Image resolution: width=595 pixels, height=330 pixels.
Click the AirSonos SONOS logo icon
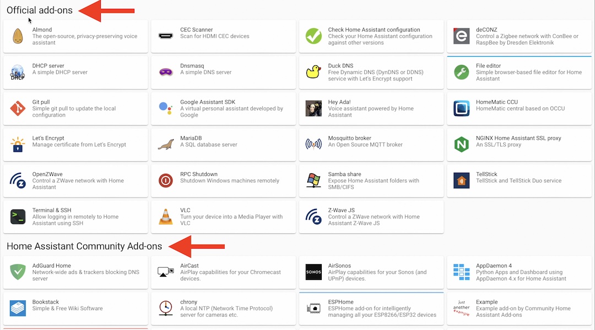click(313, 272)
